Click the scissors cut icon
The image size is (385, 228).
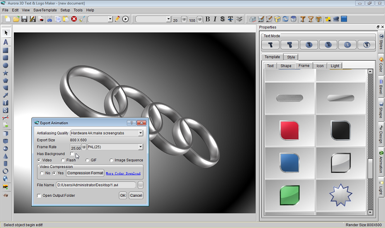[x=50, y=19]
